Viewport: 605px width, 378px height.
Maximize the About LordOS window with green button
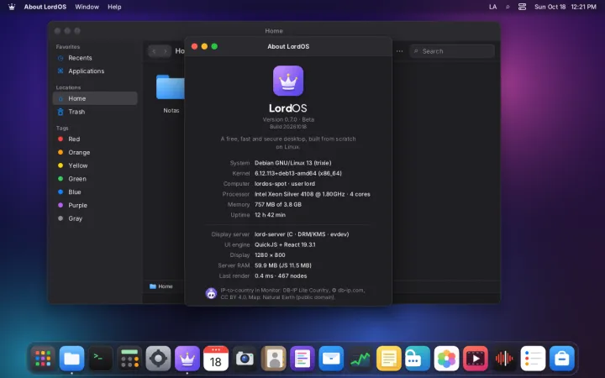click(x=214, y=46)
